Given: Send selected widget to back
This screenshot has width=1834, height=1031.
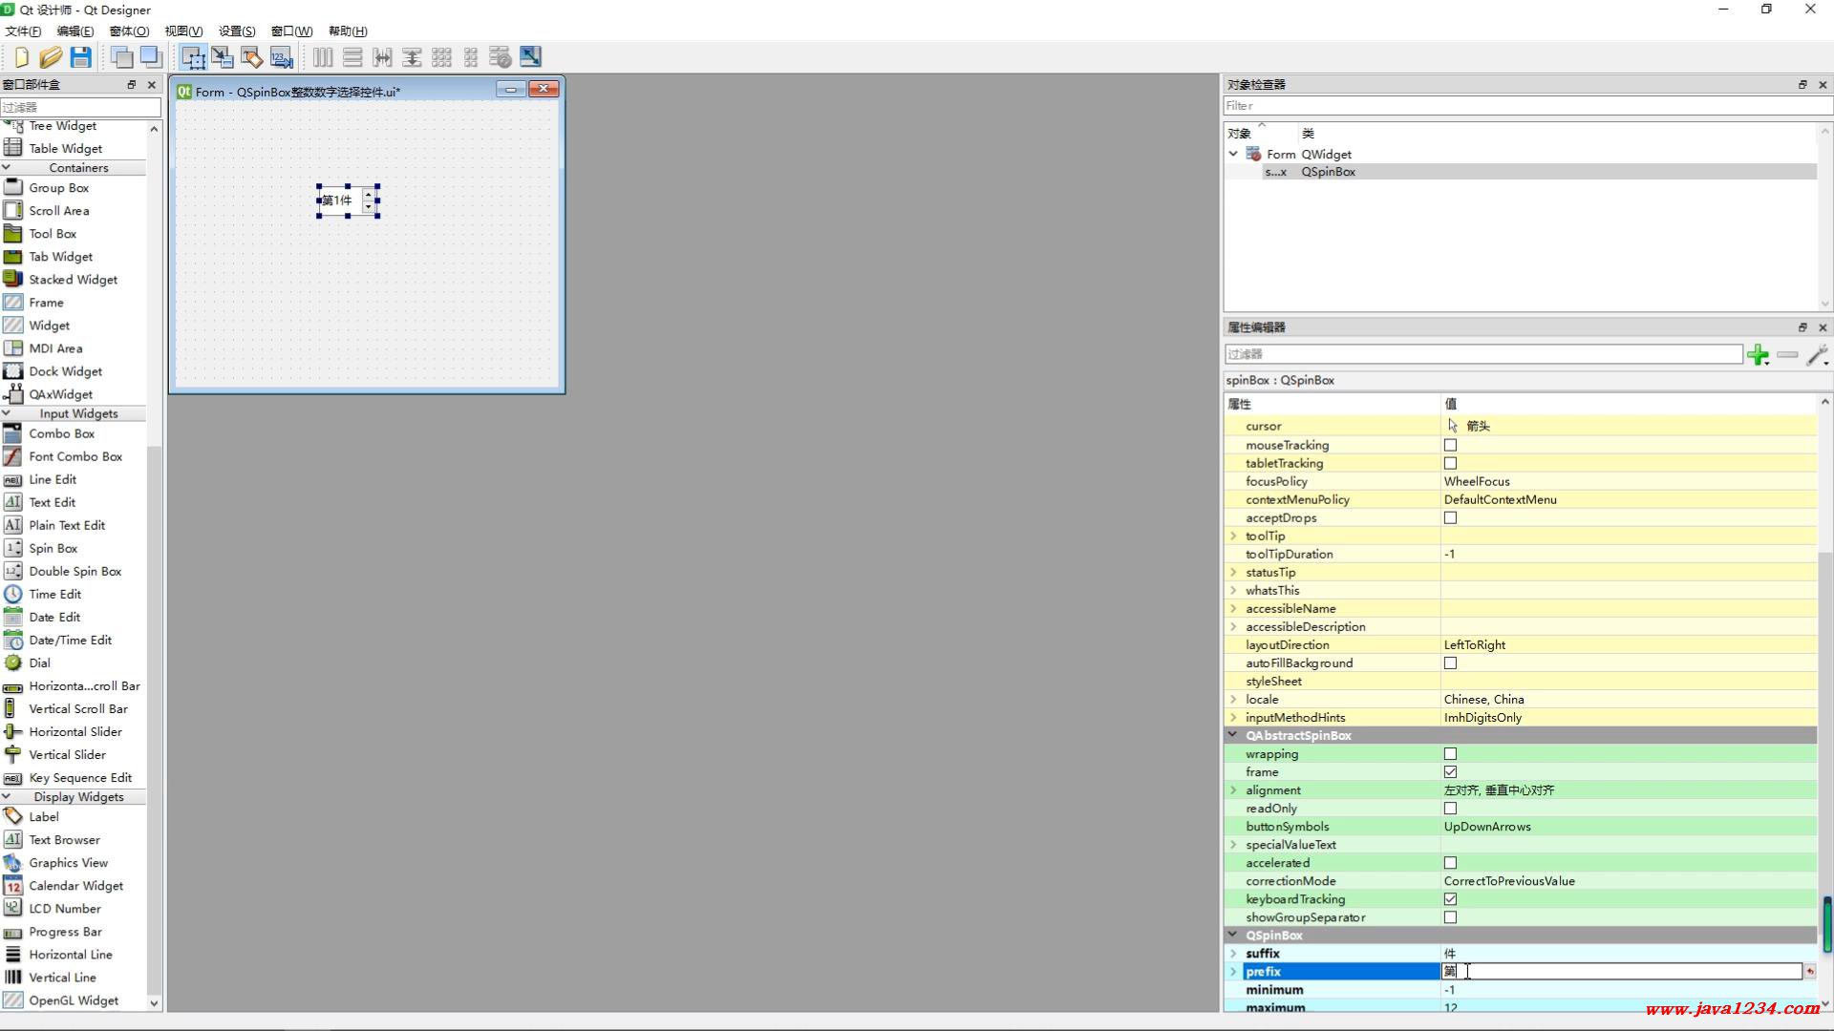Looking at the screenshot, I should click(x=121, y=57).
